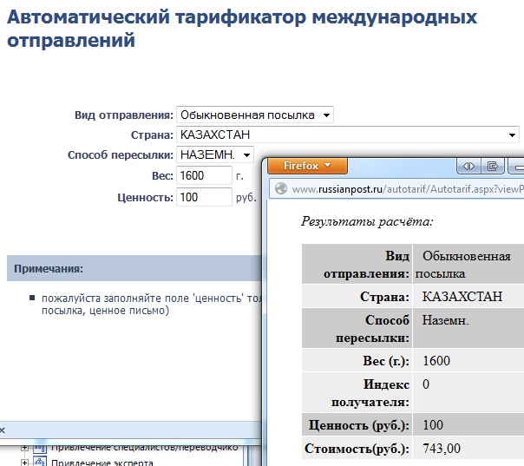This screenshot has width=524, height=466.
Task: Click the globe site icon in address bar
Action: (x=280, y=188)
